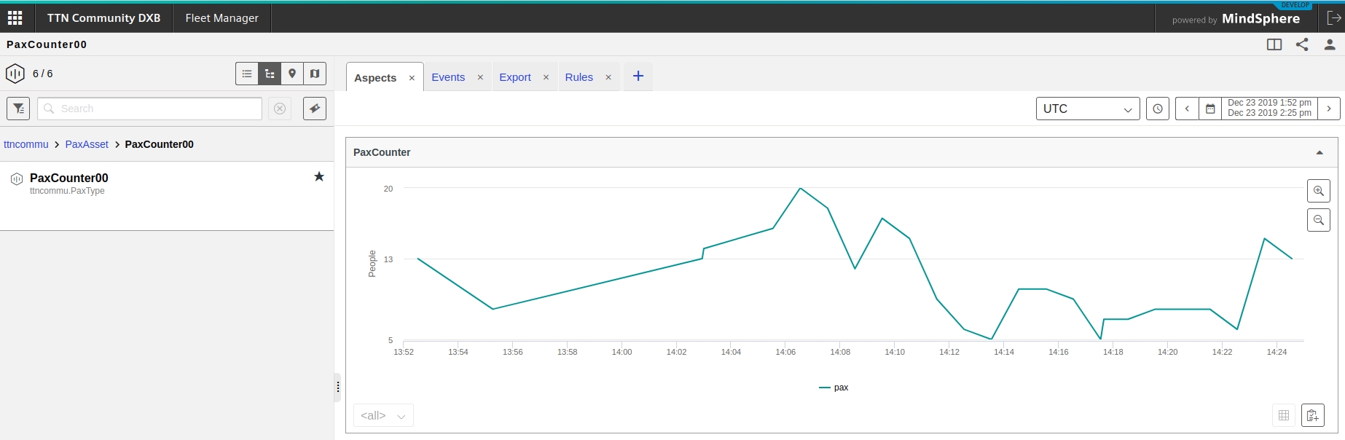The height and width of the screenshot is (440, 1345).
Task: Open the Rules tab
Action: click(579, 77)
